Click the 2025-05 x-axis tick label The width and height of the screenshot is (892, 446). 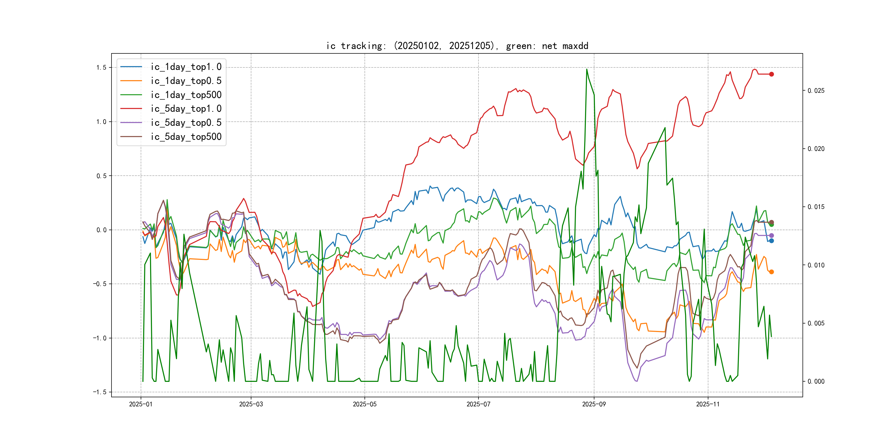coord(365,404)
